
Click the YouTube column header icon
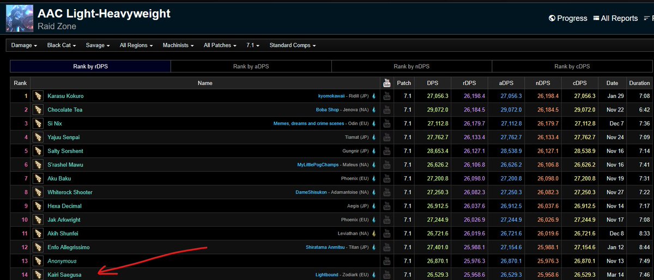tap(387, 83)
